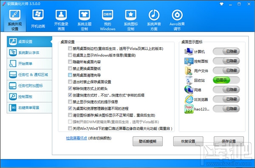Viewport: 255px width, 168px height.
Task: Select 任务栏附加图标 in the sidebar
Action: (29, 85)
